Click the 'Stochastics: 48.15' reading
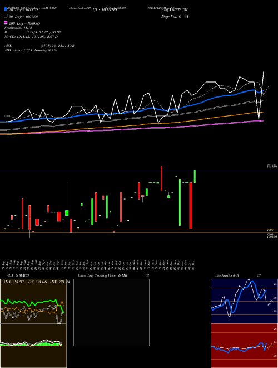The height and width of the screenshot is (368, 278). pyautogui.click(x=18, y=28)
